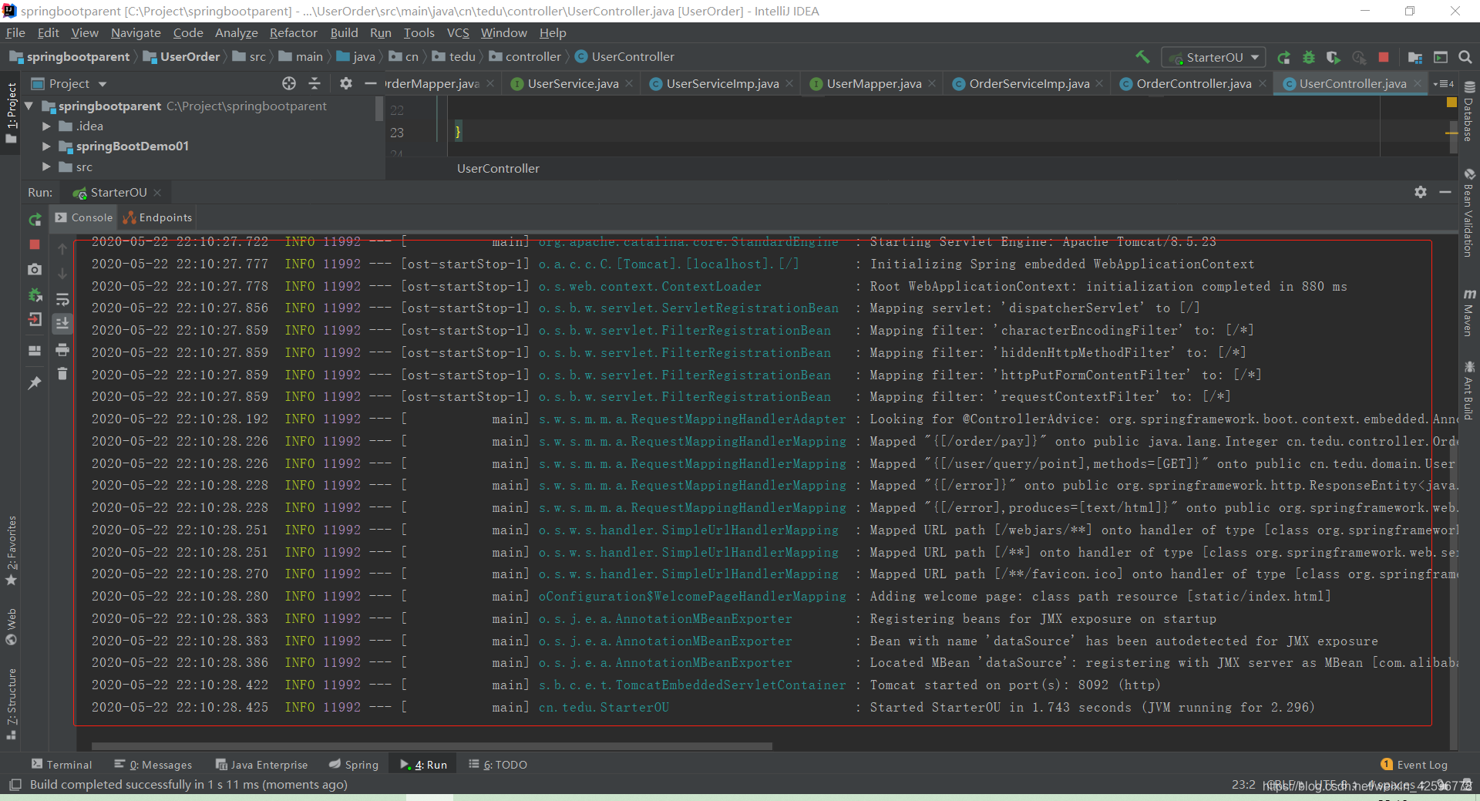Hide the Run tool window

1445,192
